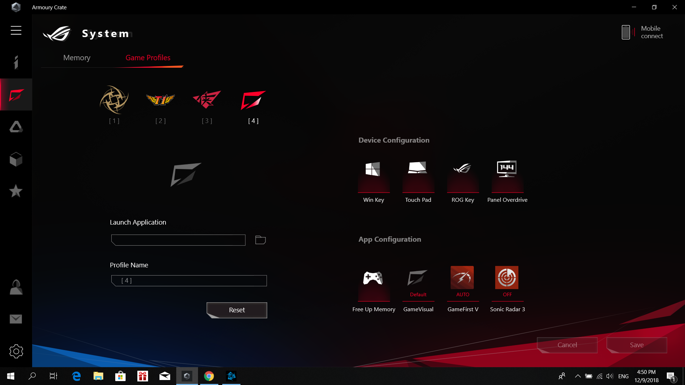Image resolution: width=685 pixels, height=385 pixels.
Task: Click the battery tray icon
Action: coord(589,376)
